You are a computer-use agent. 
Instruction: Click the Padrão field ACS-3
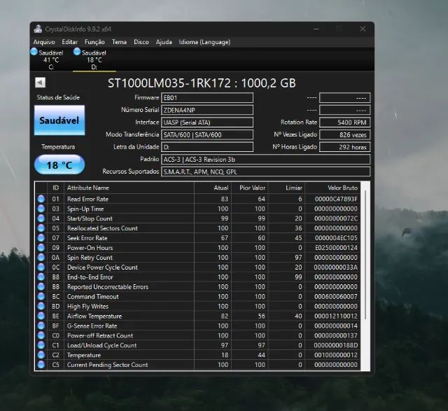click(x=266, y=160)
